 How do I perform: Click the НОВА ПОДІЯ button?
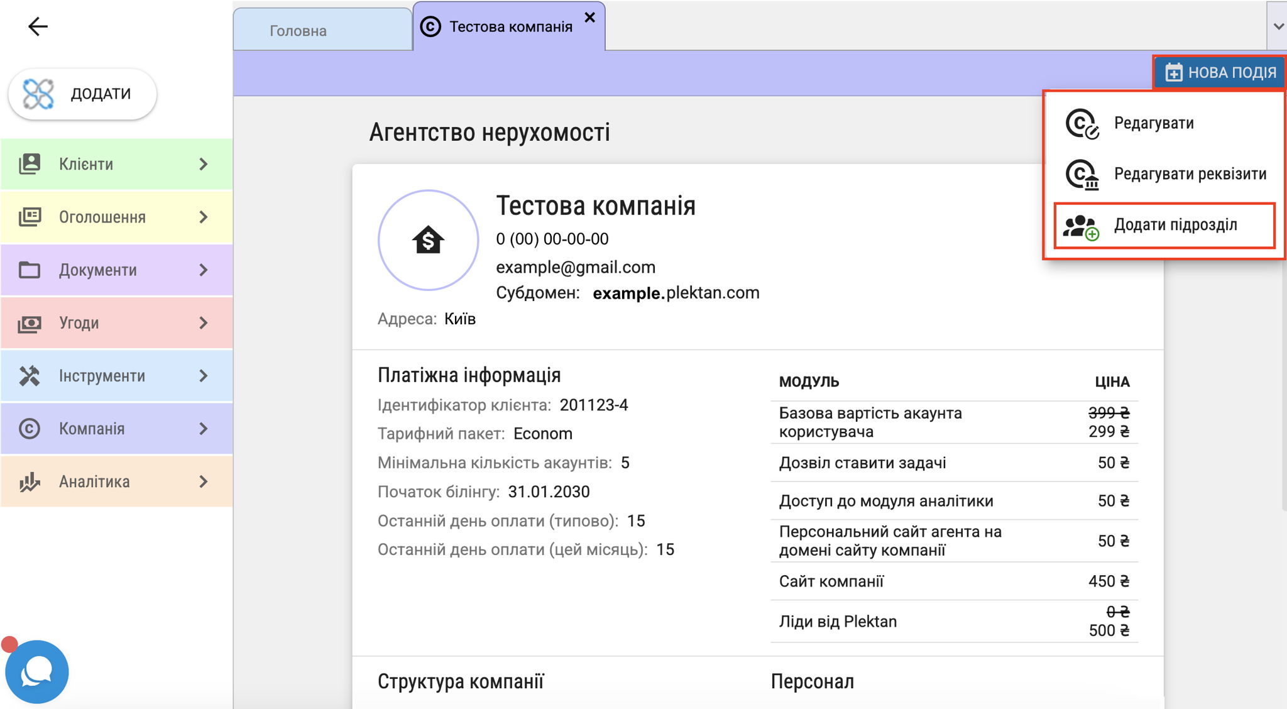[1220, 72]
